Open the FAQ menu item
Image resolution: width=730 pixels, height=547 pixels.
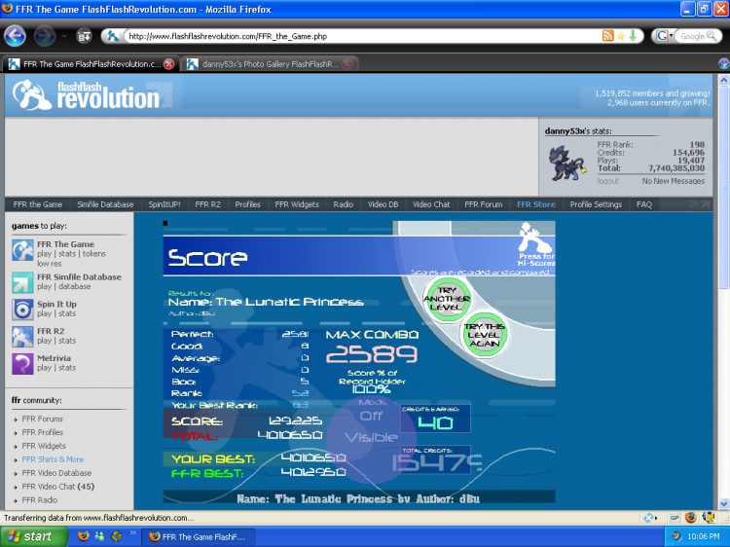644,204
